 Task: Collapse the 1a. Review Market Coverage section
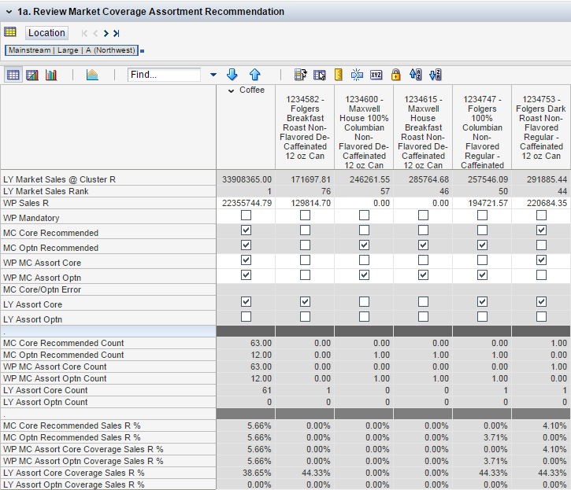click(x=9, y=12)
